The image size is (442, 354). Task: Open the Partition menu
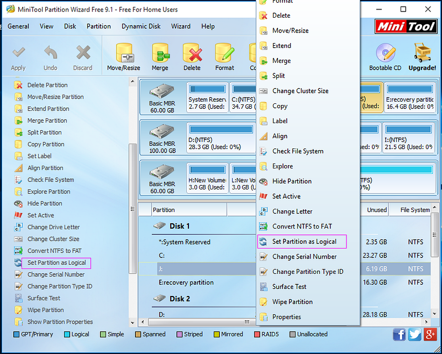tap(99, 27)
